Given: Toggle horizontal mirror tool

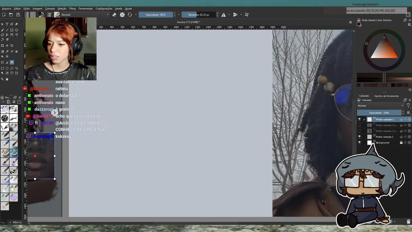Looking at the screenshot, I should pos(224,15).
